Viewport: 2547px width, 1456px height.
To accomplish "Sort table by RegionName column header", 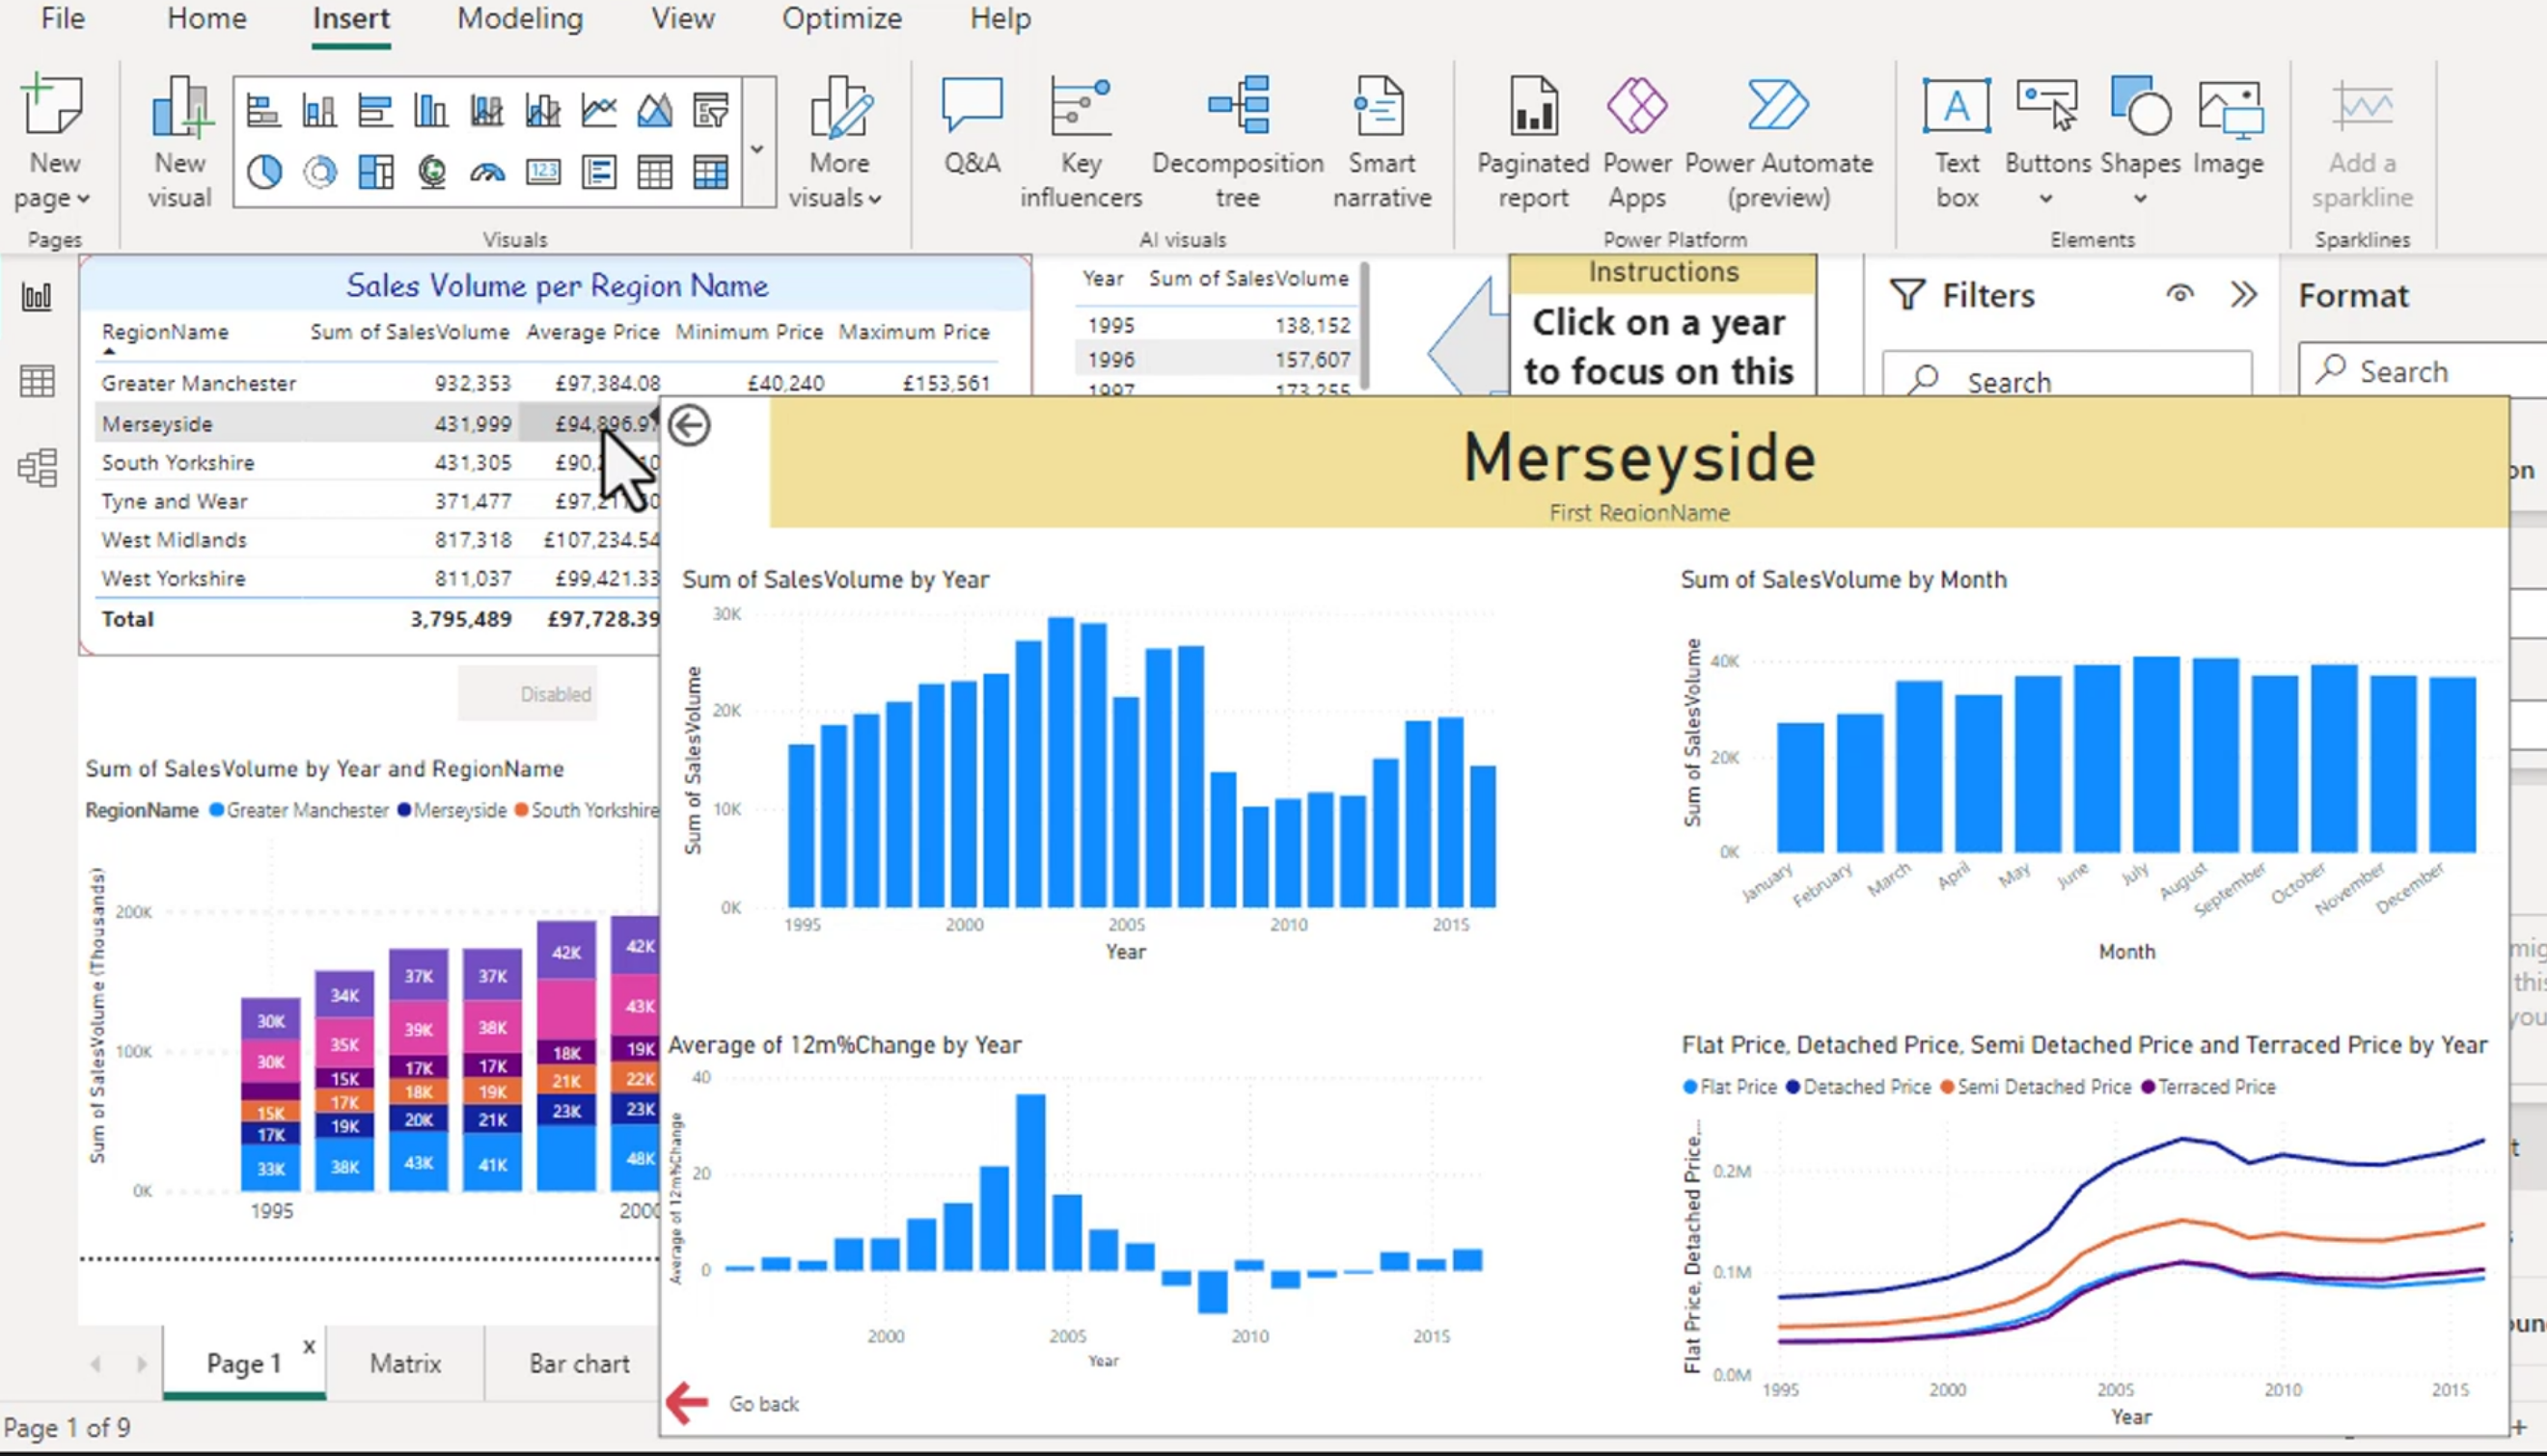I will tap(165, 332).
